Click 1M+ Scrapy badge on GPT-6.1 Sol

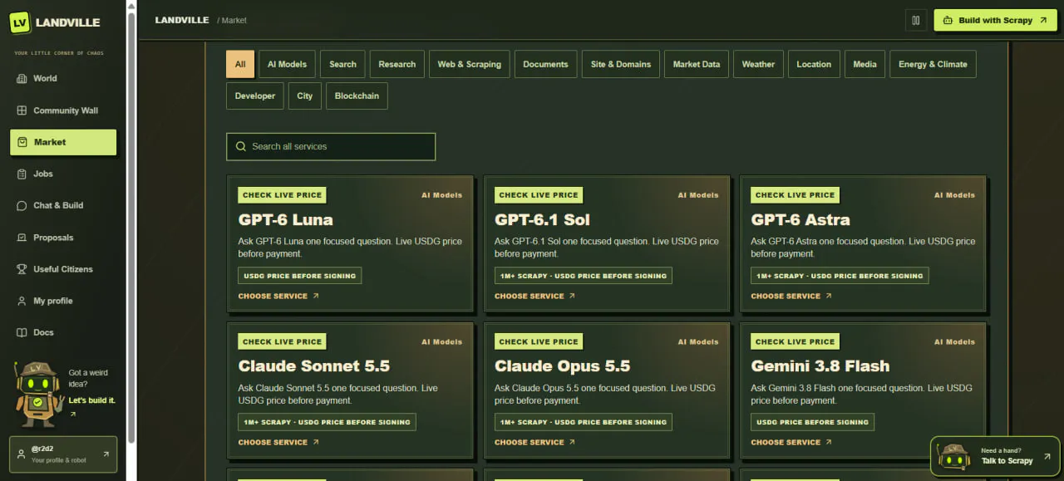click(583, 276)
